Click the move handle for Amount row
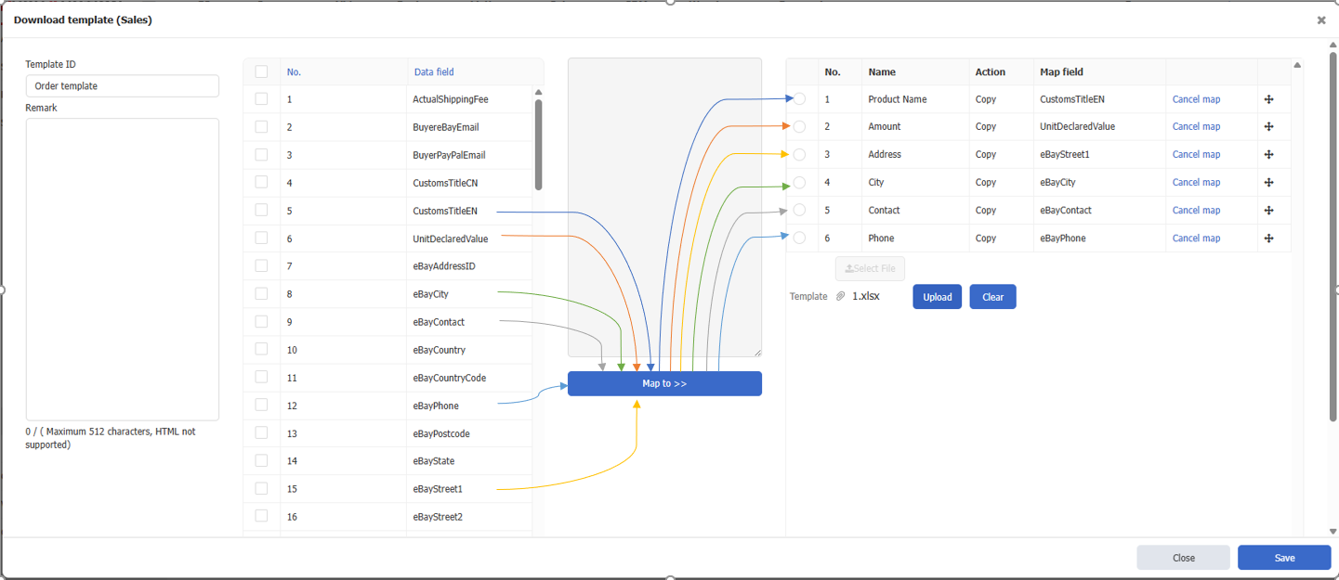1339x580 pixels. click(1269, 127)
